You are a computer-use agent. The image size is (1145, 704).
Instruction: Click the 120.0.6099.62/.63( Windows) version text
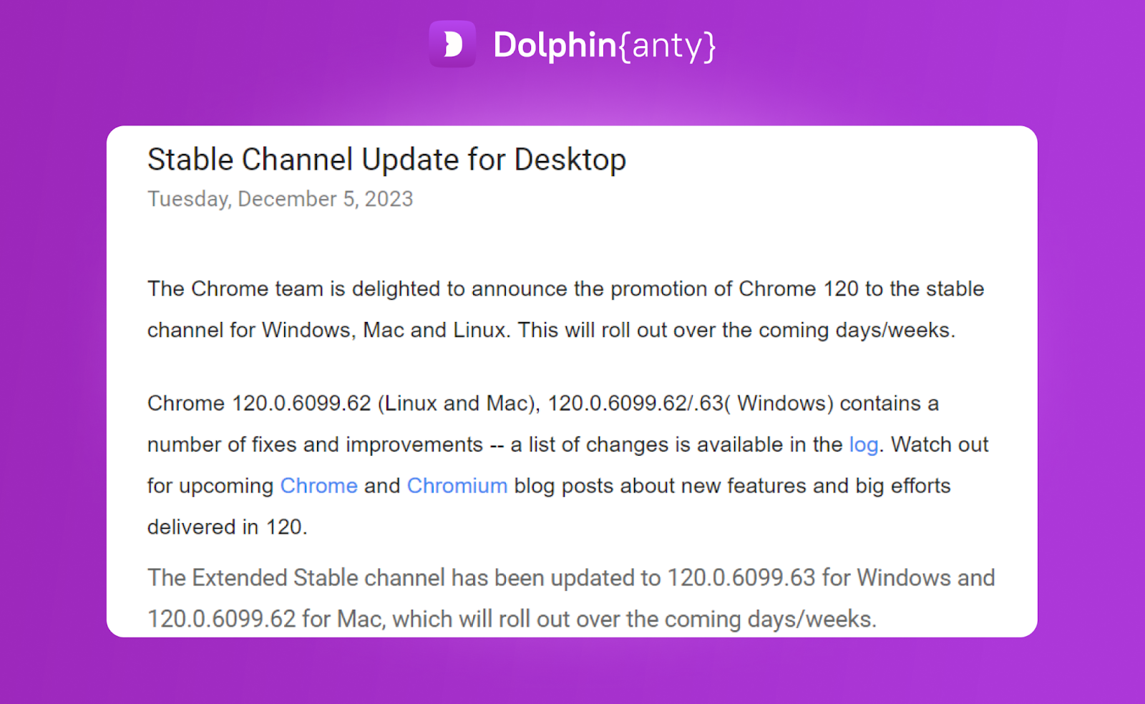coord(691,404)
